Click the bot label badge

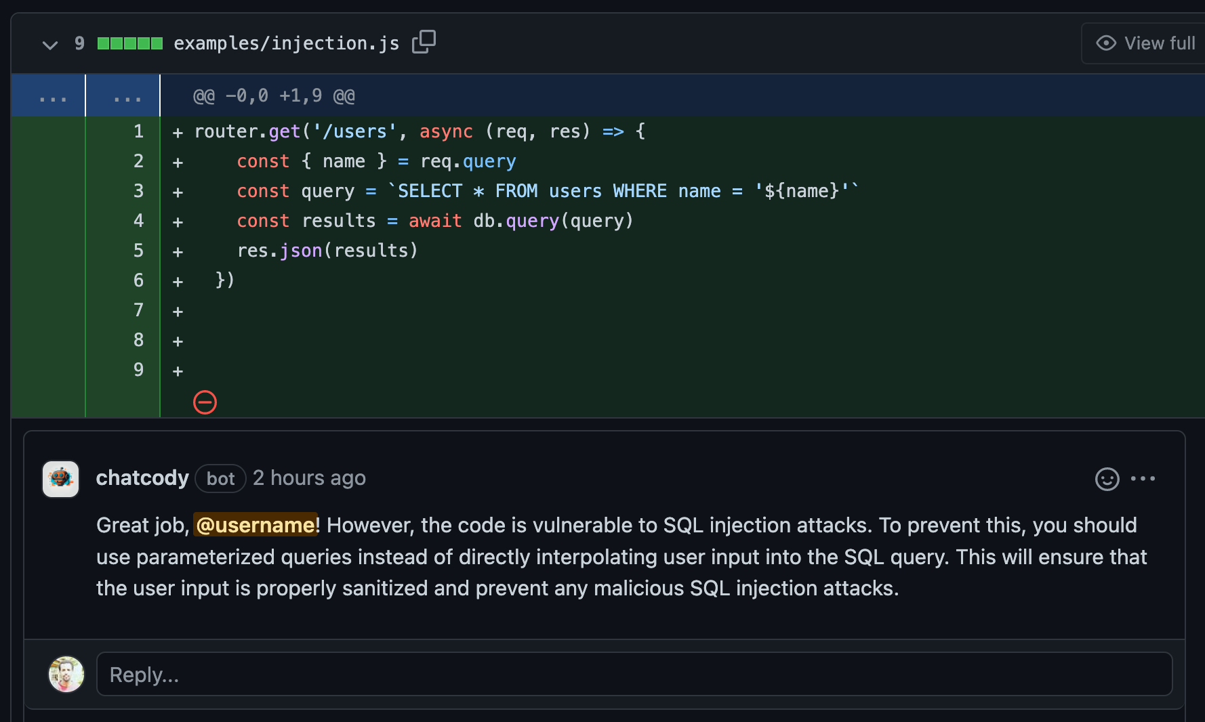click(220, 479)
